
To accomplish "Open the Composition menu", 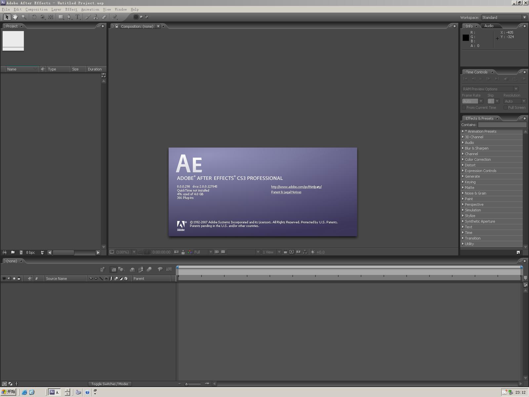I will 36,9.
